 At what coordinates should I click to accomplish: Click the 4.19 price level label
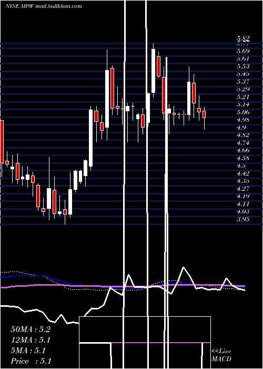coord(243,196)
